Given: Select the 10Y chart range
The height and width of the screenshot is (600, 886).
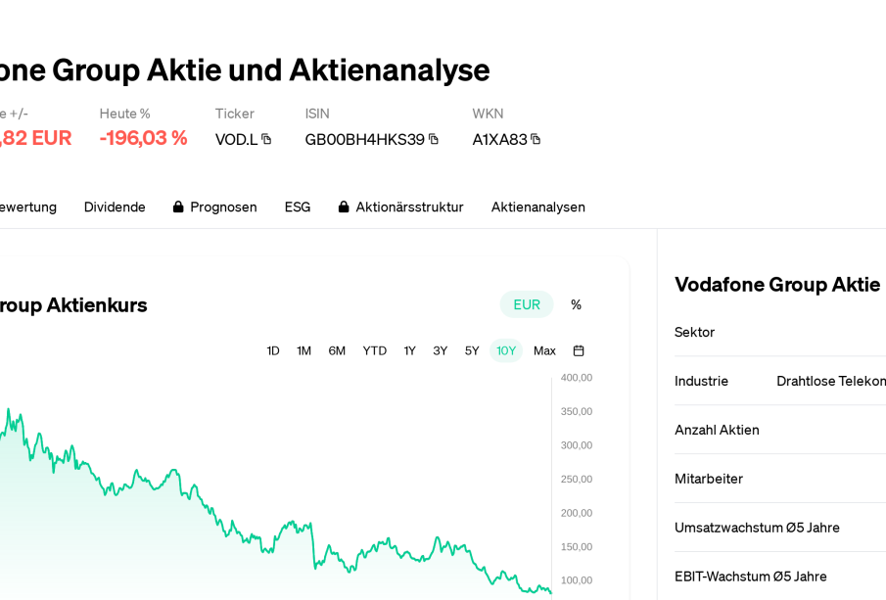Looking at the screenshot, I should [x=506, y=350].
